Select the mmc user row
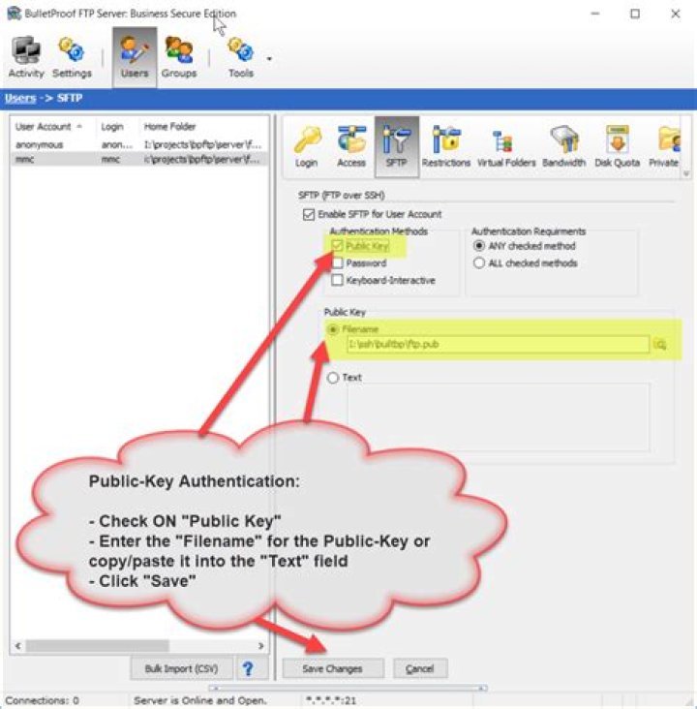Image resolution: width=697 pixels, height=709 pixels. pyautogui.click(x=139, y=160)
